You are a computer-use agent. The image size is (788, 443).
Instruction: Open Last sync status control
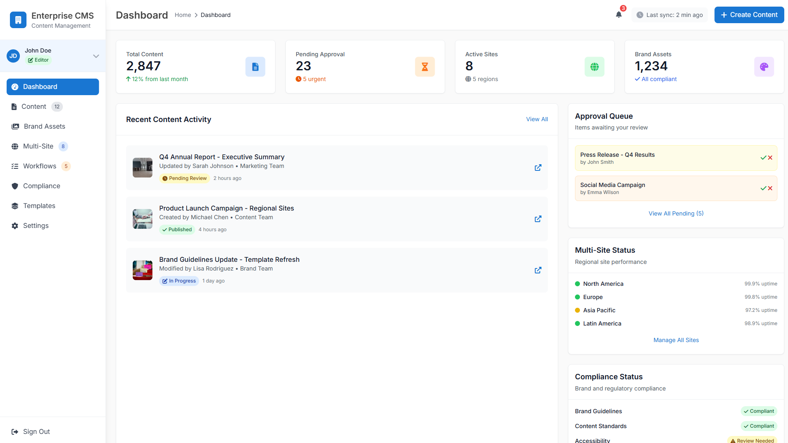click(670, 15)
